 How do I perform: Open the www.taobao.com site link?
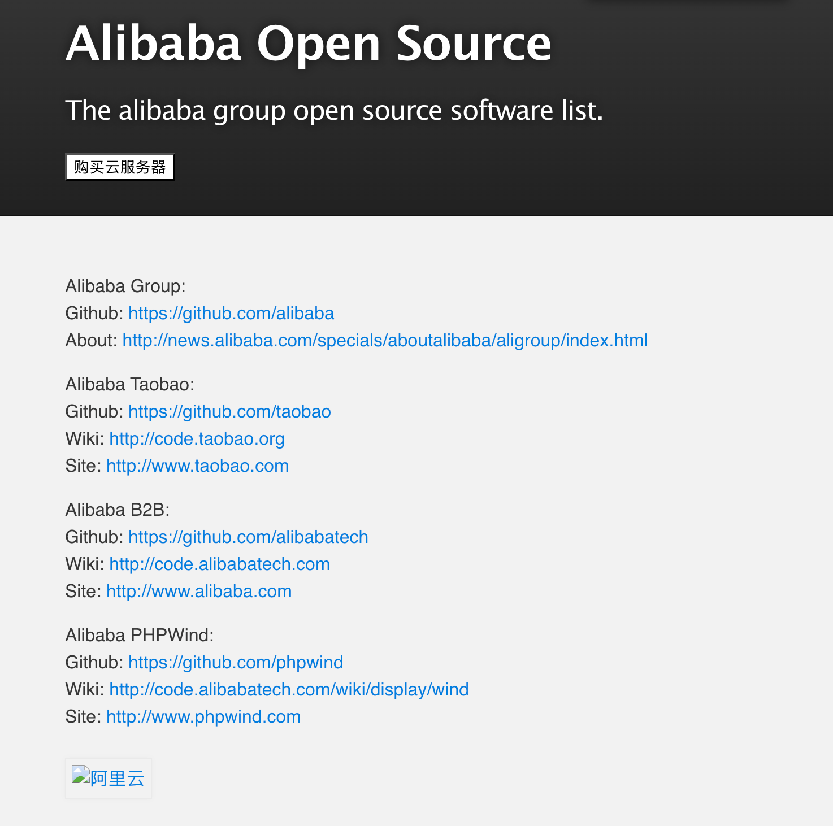[197, 466]
